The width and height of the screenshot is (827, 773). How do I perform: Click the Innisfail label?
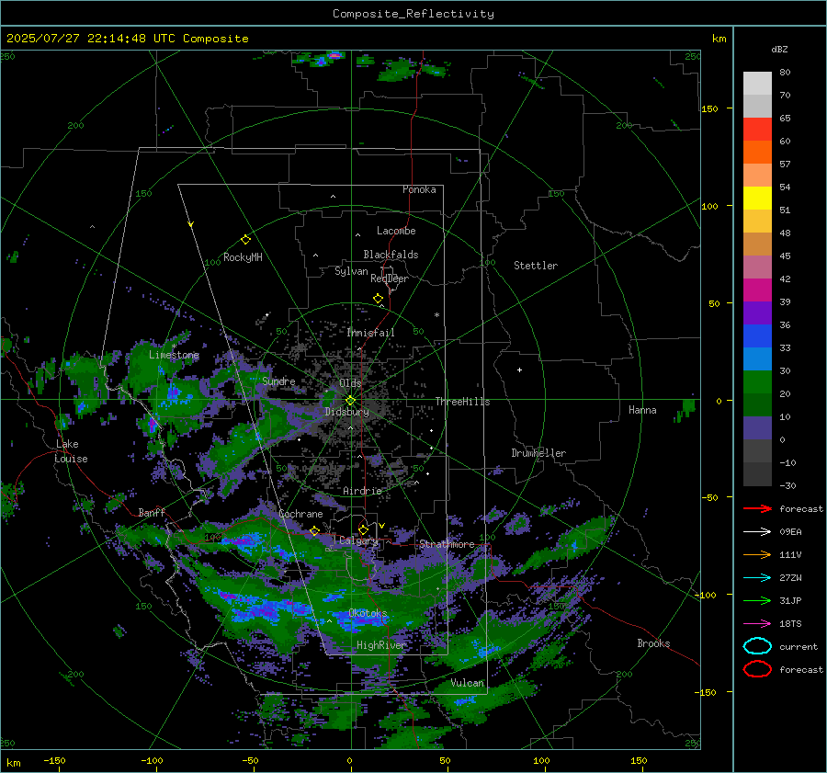click(x=370, y=333)
